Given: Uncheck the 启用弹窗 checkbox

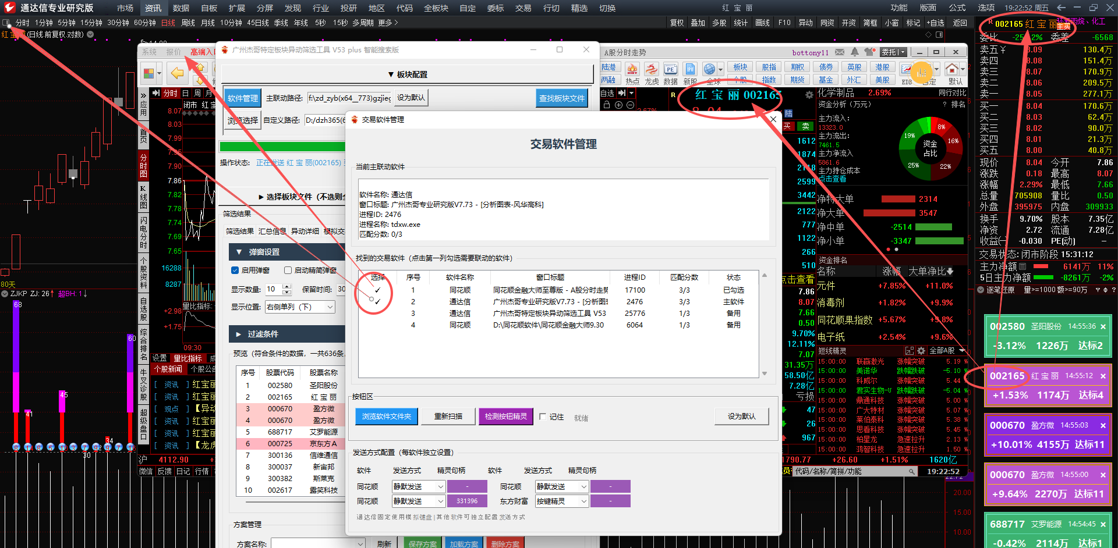Looking at the screenshot, I should click(235, 270).
